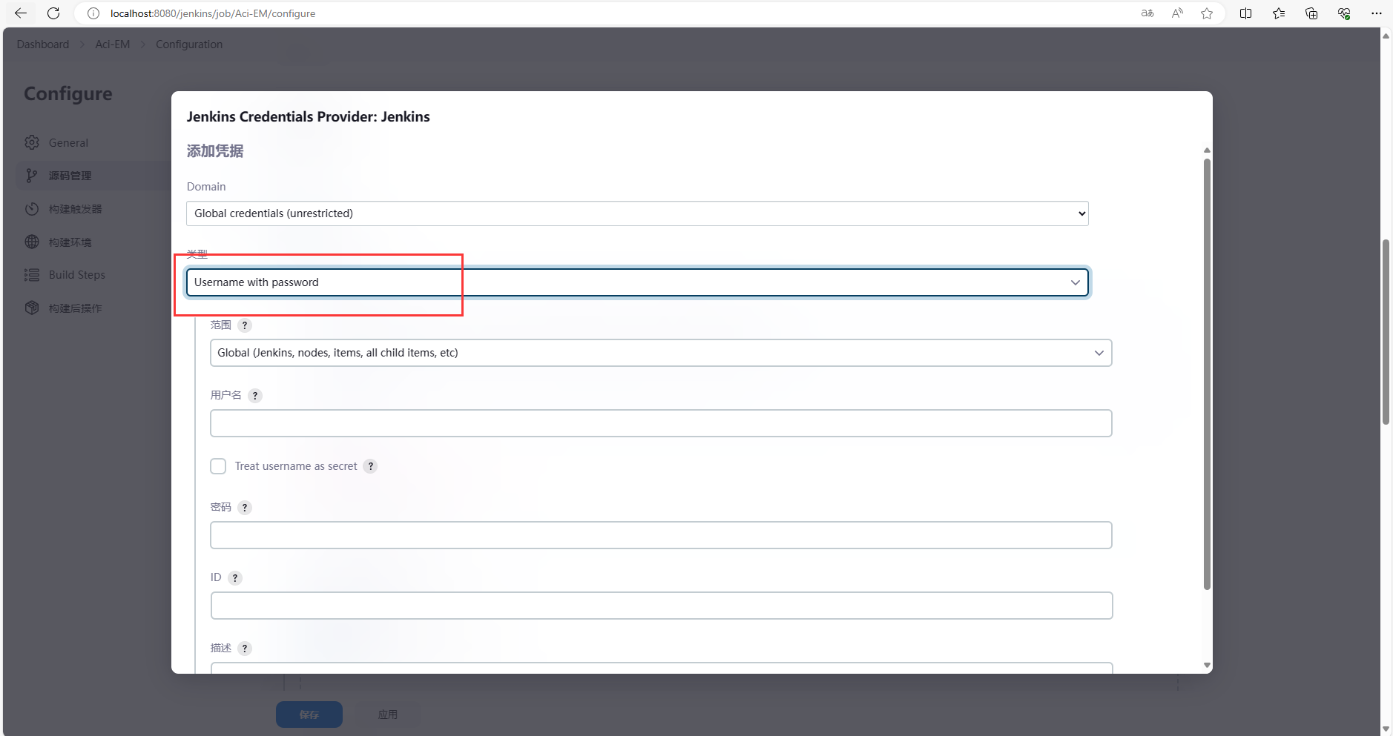This screenshot has height=736, width=1393.
Task: Click the Configure page title
Action: (68, 94)
